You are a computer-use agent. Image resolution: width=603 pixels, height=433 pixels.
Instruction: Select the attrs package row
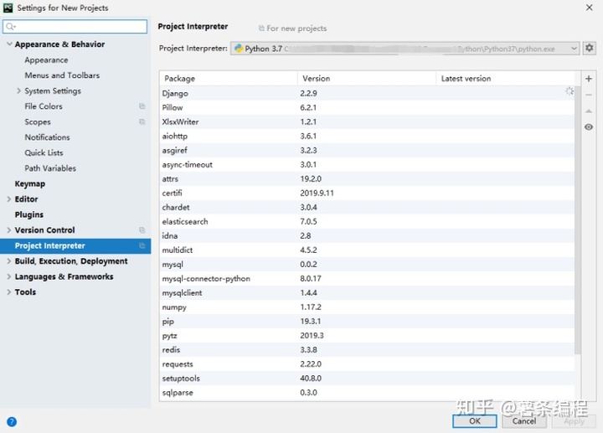click(368, 178)
